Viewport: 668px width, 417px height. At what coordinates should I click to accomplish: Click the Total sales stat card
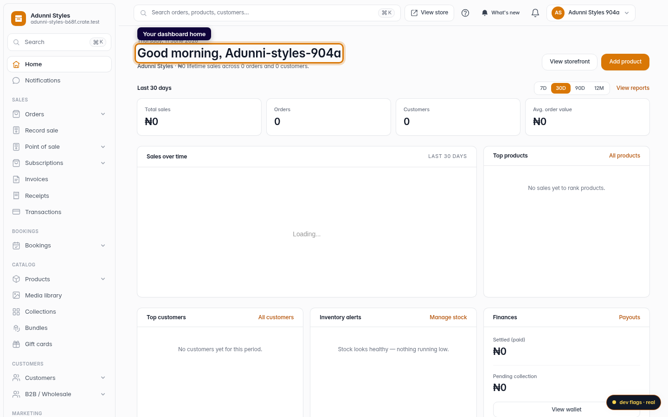click(199, 117)
